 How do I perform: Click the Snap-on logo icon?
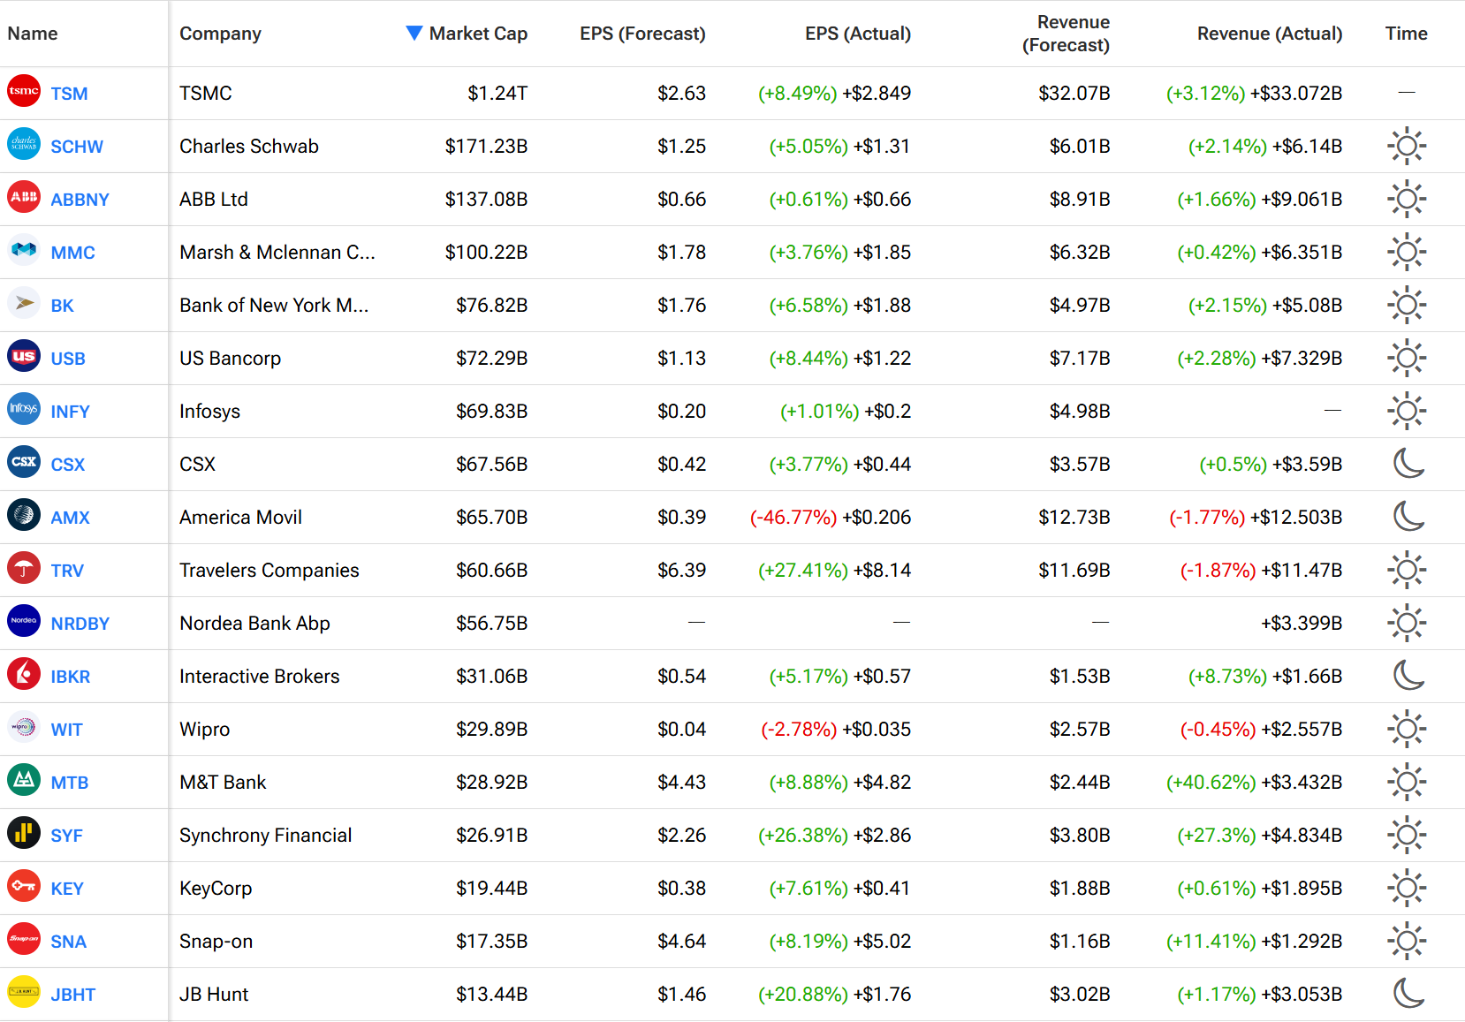24,939
